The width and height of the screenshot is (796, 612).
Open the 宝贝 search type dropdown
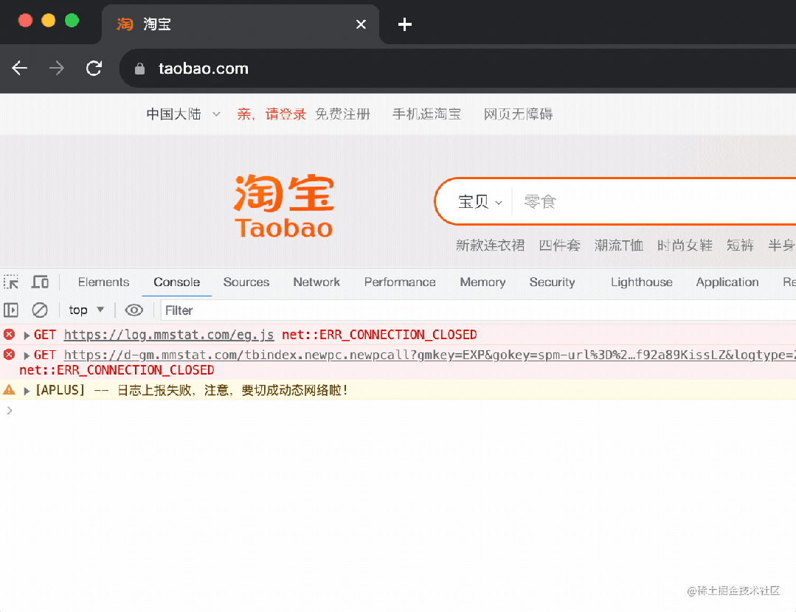480,202
